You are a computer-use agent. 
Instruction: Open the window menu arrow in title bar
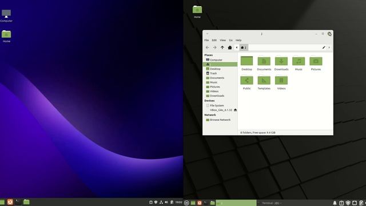207,34
